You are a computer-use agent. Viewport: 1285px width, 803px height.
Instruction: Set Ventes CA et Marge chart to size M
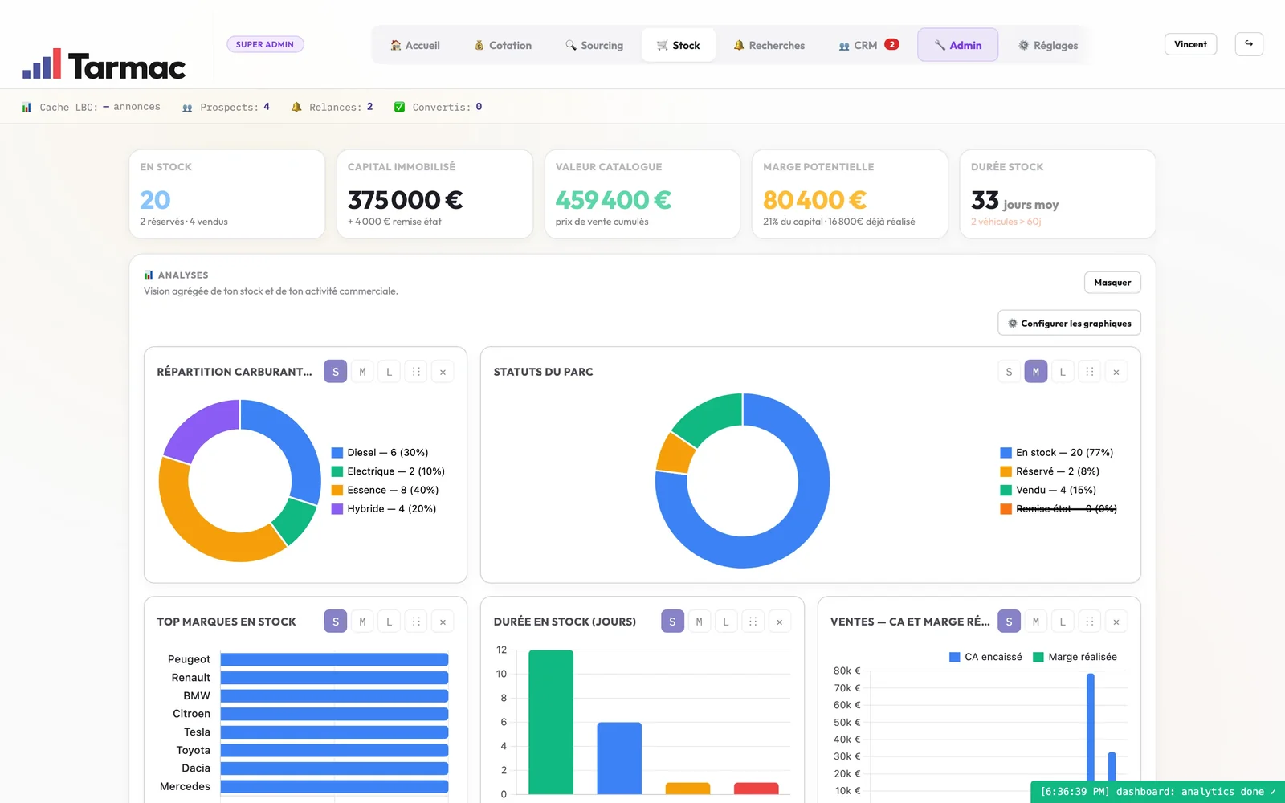1036,622
